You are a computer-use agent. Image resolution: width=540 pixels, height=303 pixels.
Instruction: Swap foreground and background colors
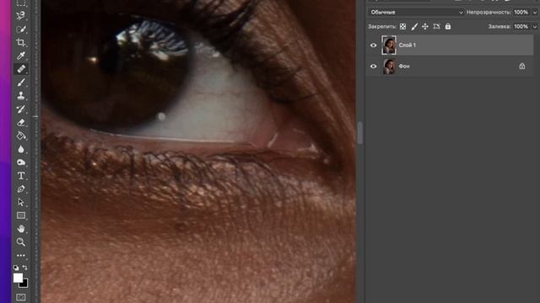(x=24, y=268)
